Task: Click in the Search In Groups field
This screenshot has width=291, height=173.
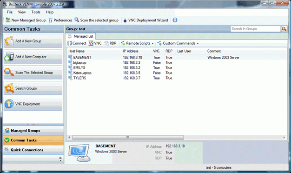Action: click(x=256, y=29)
